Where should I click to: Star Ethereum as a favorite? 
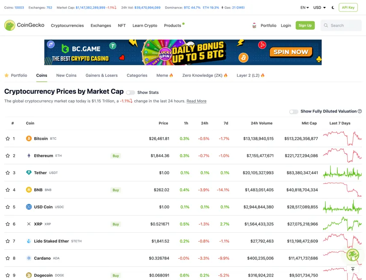click(x=8, y=156)
